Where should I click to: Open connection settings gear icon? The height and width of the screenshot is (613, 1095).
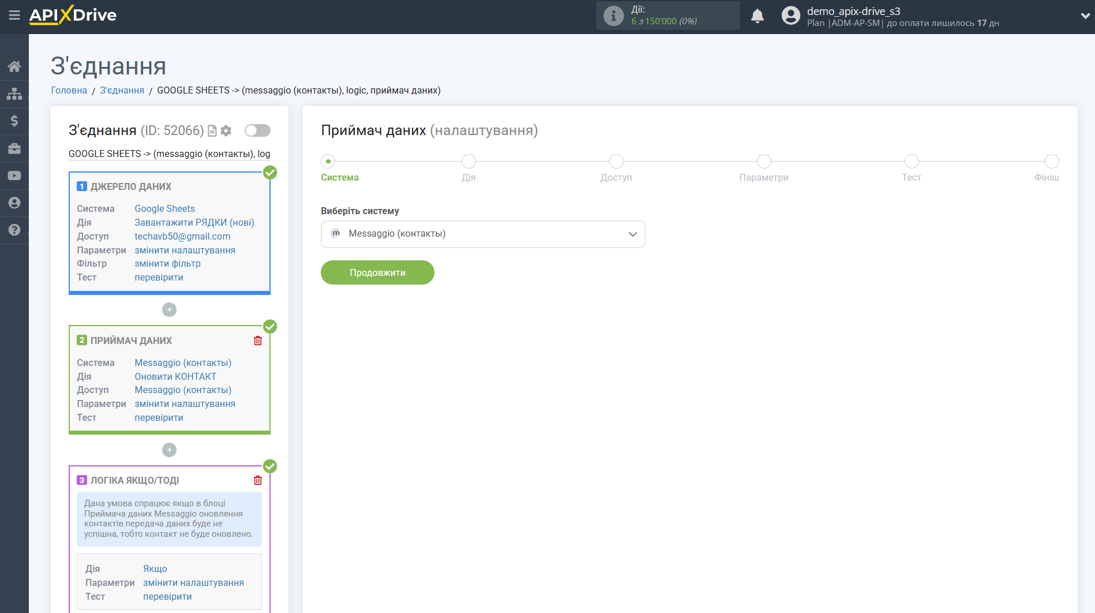[226, 131]
